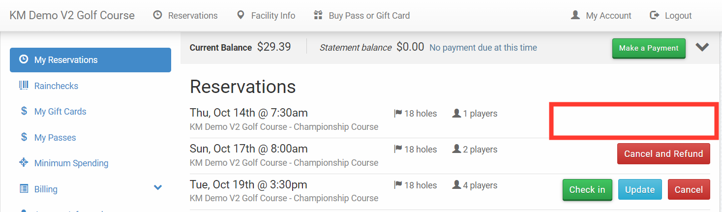
Task: Select My Reservations in the sidebar
Action: click(90, 60)
